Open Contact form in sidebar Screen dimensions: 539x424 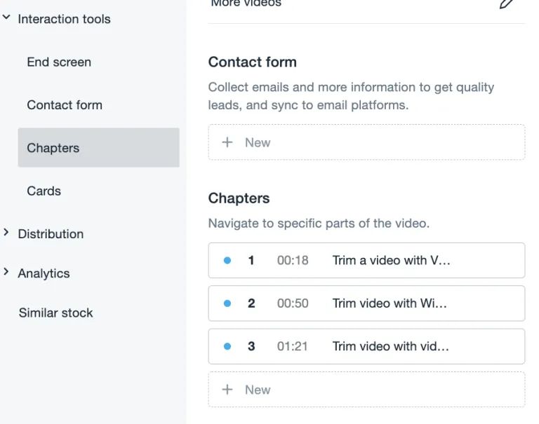tap(65, 105)
